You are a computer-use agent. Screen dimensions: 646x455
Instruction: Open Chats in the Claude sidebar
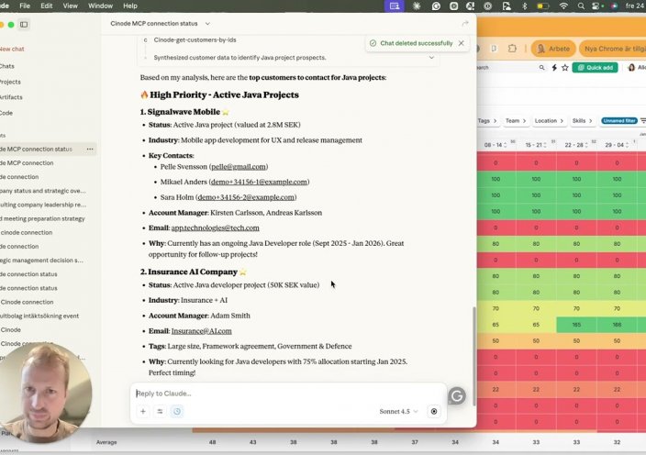pyautogui.click(x=7, y=66)
